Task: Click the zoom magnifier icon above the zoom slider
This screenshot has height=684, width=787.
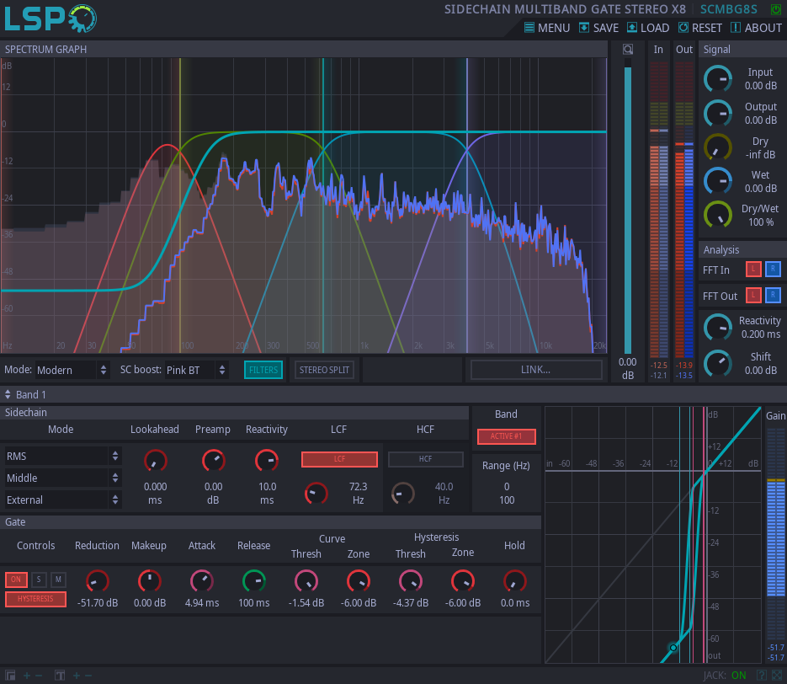Action: (x=628, y=49)
